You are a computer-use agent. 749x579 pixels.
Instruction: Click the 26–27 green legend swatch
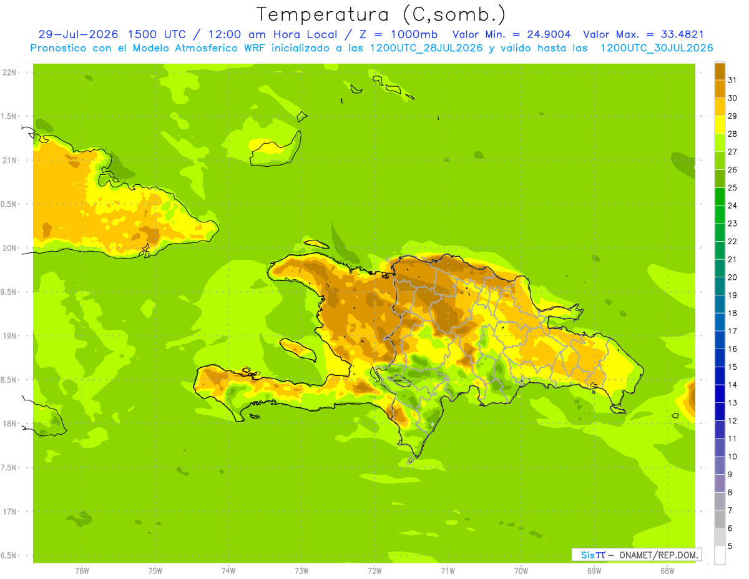(x=720, y=160)
